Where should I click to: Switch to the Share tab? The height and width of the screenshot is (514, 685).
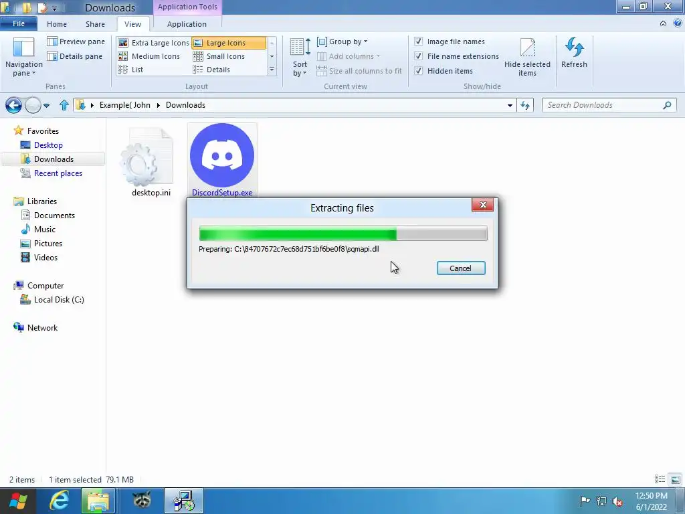coord(95,24)
